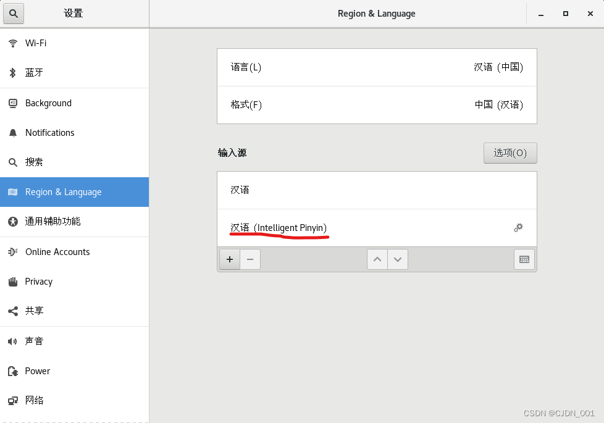
Task: Open the Wi-Fi settings panel
Action: click(x=74, y=43)
